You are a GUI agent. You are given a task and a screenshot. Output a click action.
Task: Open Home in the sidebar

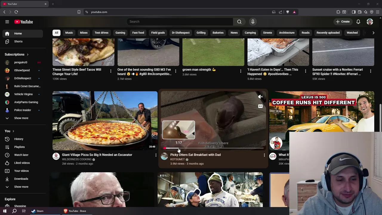23,33
